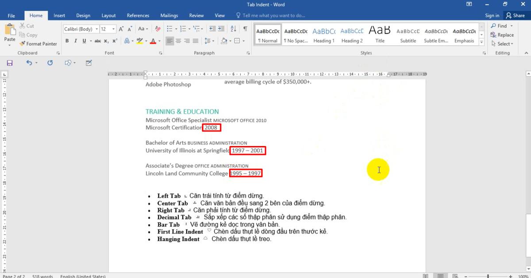Click the Save icon in quick access toolbar
Image resolution: width=531 pixels, height=278 pixels.
9,63
